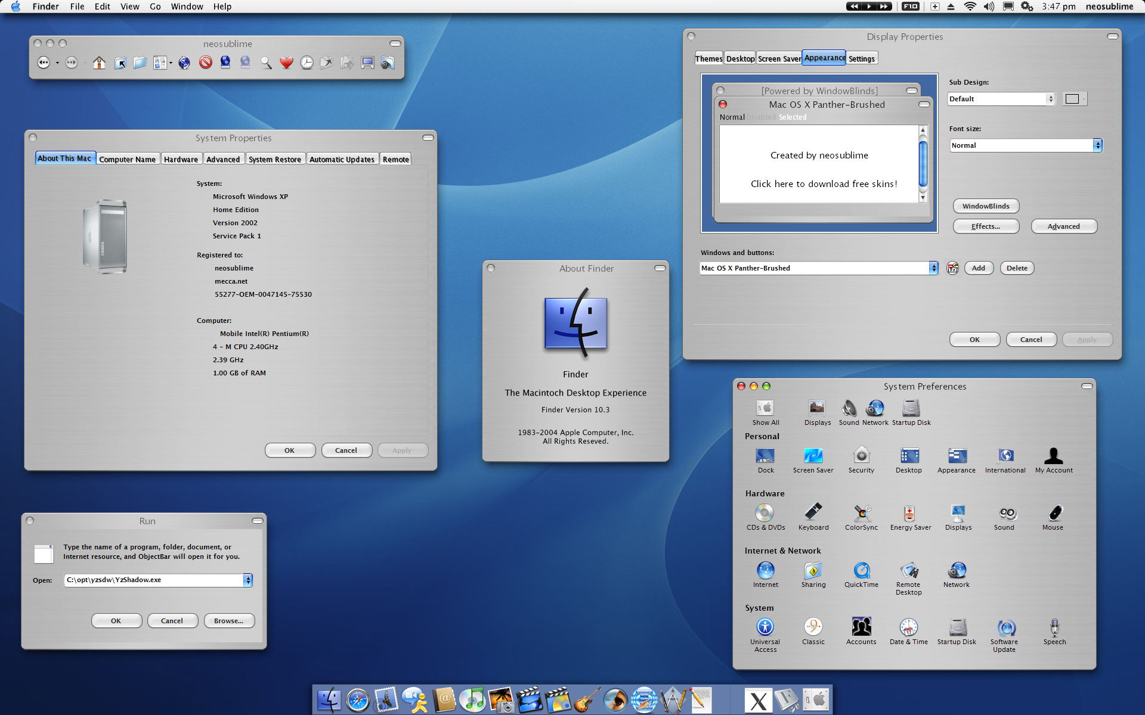The image size is (1145, 715).
Task: Select the Hardware tab in System Properties
Action: click(x=180, y=159)
